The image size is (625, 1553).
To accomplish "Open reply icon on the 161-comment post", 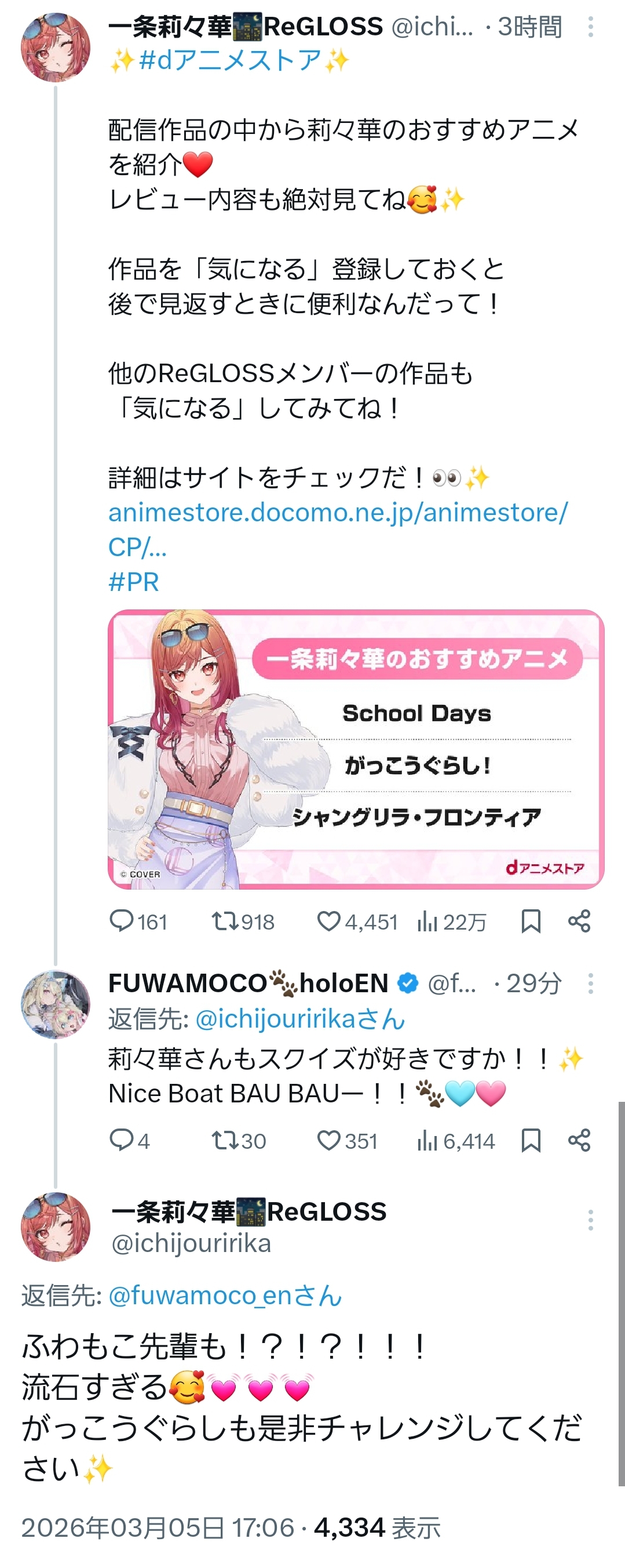I will pyautogui.click(x=121, y=920).
